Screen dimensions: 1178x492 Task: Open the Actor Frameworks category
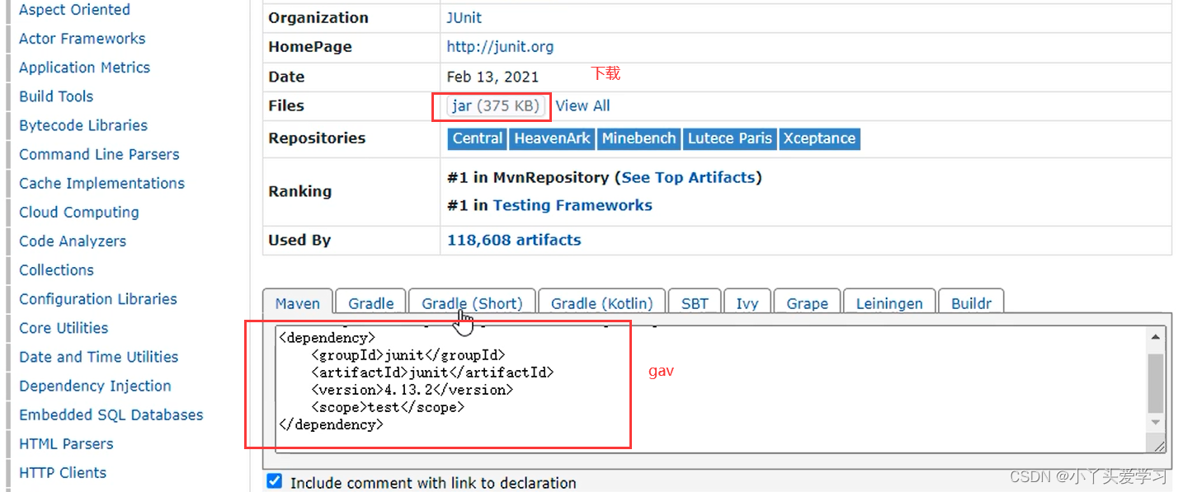pyautogui.click(x=82, y=39)
